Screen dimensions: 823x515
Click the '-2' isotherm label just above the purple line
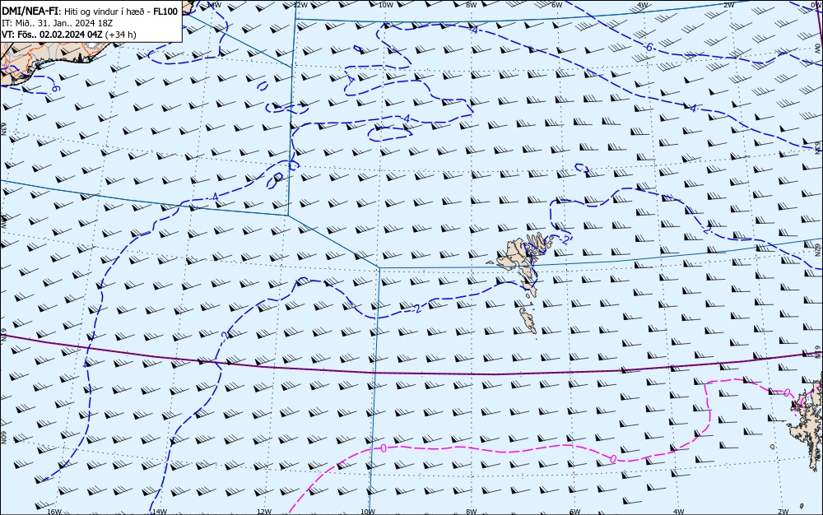pos(224,335)
